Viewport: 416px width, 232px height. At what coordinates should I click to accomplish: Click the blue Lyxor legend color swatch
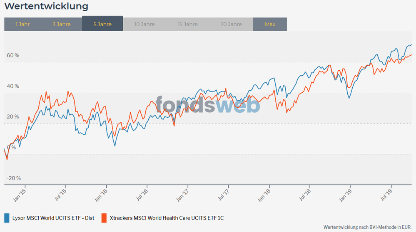click(7, 217)
